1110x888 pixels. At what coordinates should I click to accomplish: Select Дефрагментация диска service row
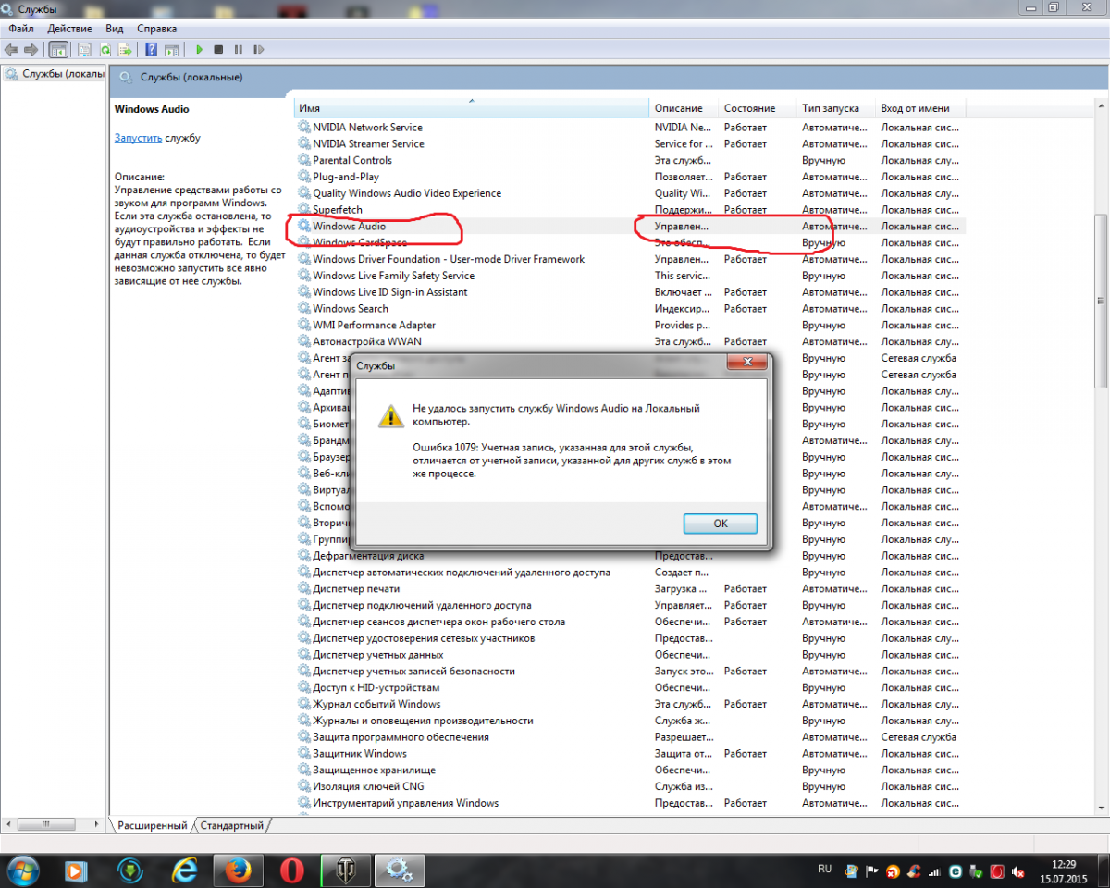click(630, 557)
